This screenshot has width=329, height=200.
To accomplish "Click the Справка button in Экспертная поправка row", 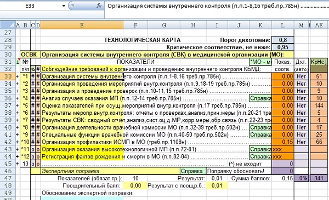I will [x=193, y=171].
